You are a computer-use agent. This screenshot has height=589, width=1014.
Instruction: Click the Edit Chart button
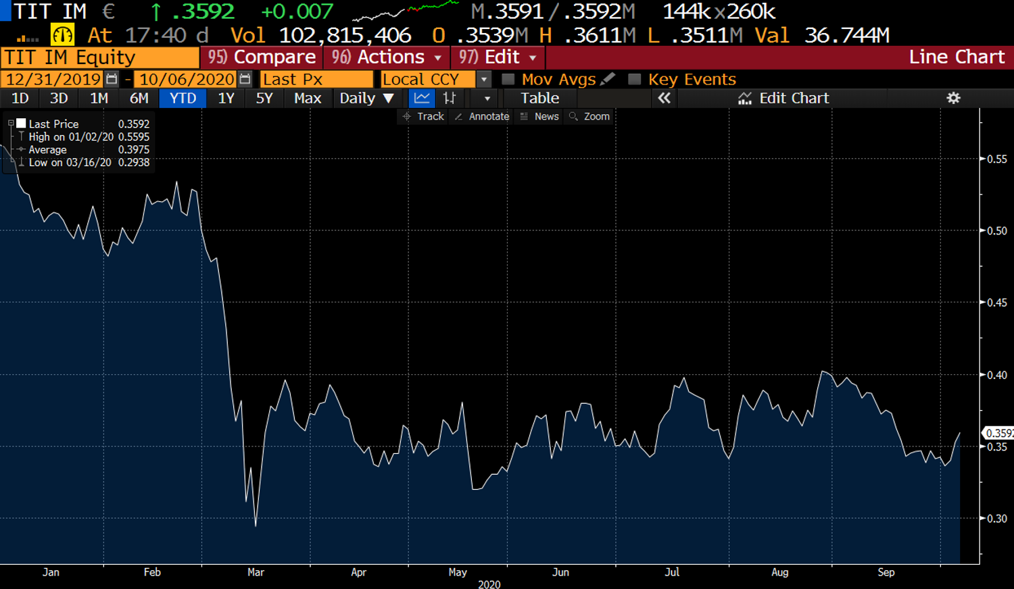pos(783,98)
